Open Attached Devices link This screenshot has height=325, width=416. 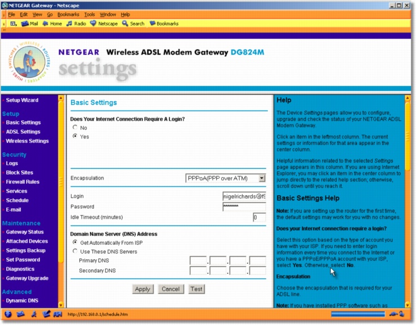click(27, 241)
